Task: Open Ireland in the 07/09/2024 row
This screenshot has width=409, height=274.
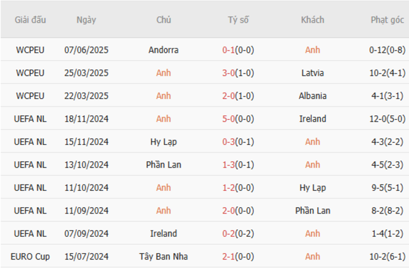Action: (x=164, y=234)
